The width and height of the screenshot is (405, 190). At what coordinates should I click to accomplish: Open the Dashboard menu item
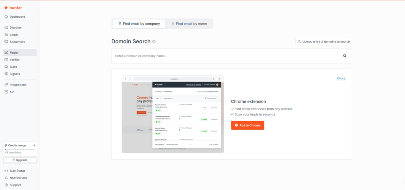tap(20, 17)
